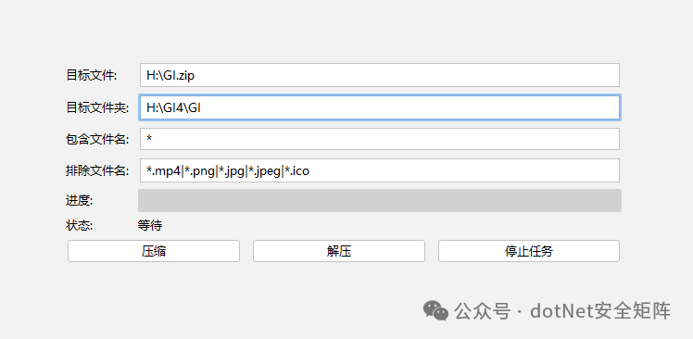Click the 目标文件: label
693x339 pixels.
pyautogui.click(x=92, y=76)
